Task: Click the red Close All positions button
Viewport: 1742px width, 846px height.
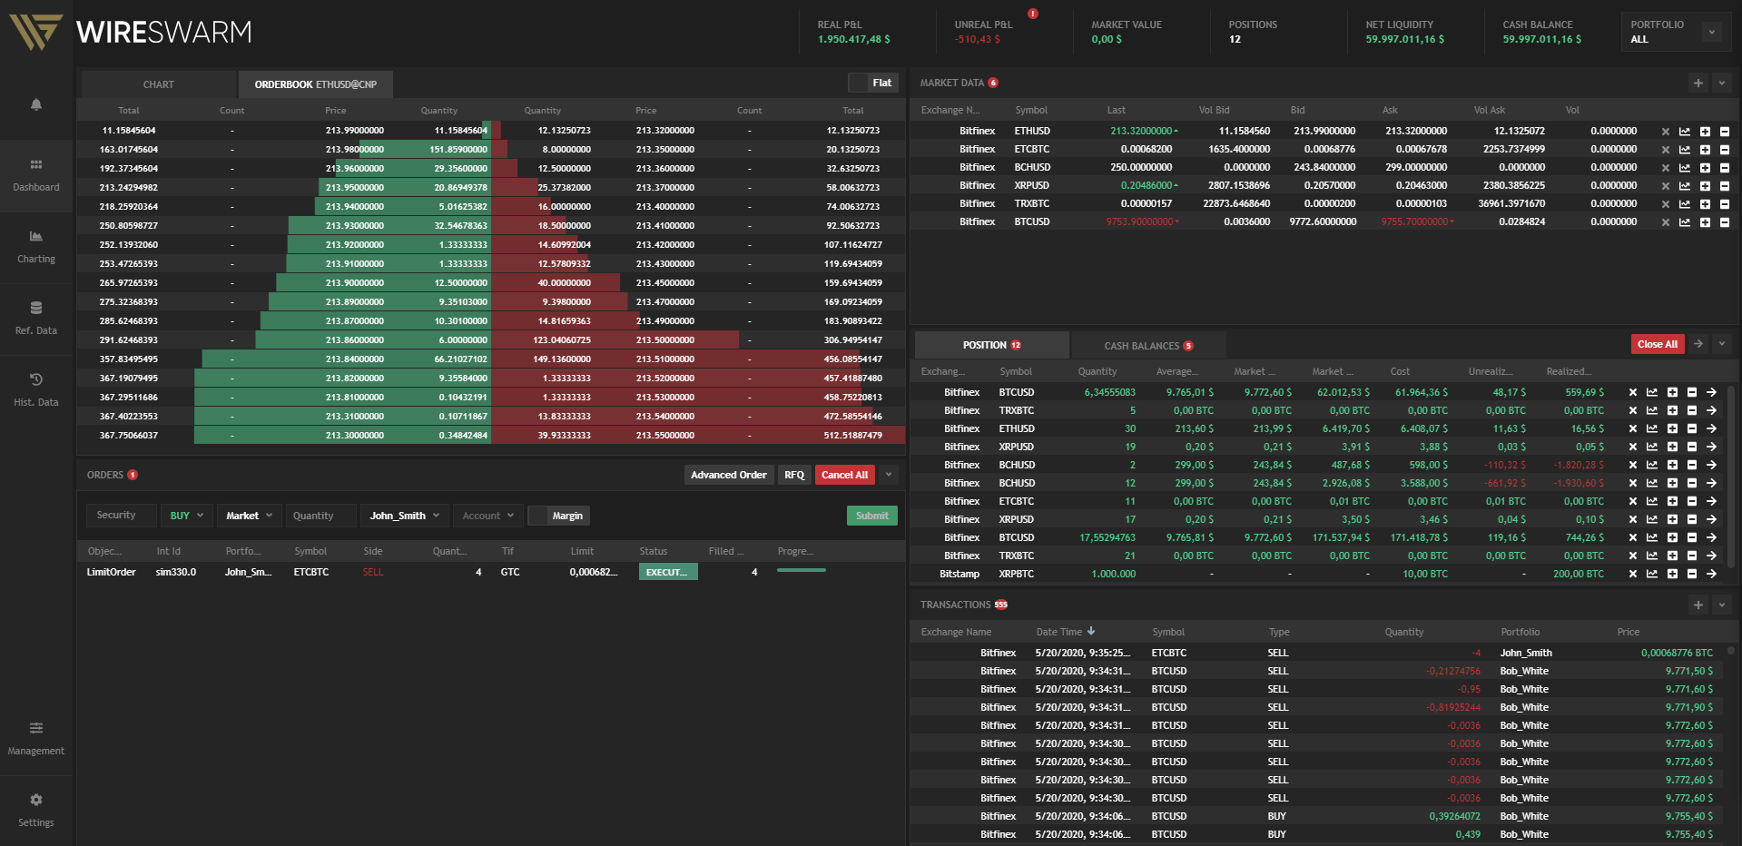Action: coord(1658,344)
